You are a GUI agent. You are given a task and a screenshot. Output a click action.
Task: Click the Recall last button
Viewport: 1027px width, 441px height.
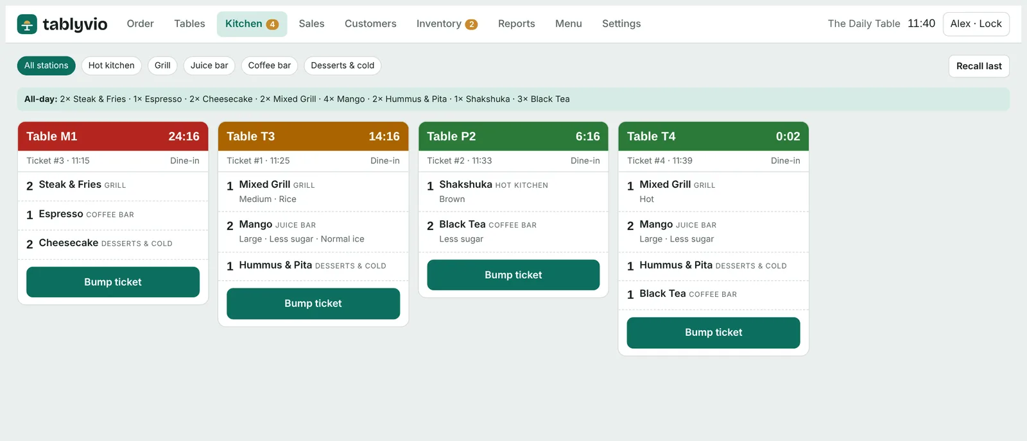tap(979, 66)
